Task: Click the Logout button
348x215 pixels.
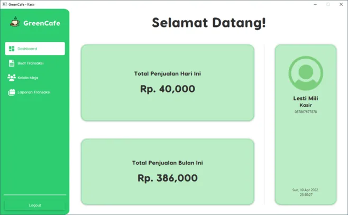Action: [35, 205]
